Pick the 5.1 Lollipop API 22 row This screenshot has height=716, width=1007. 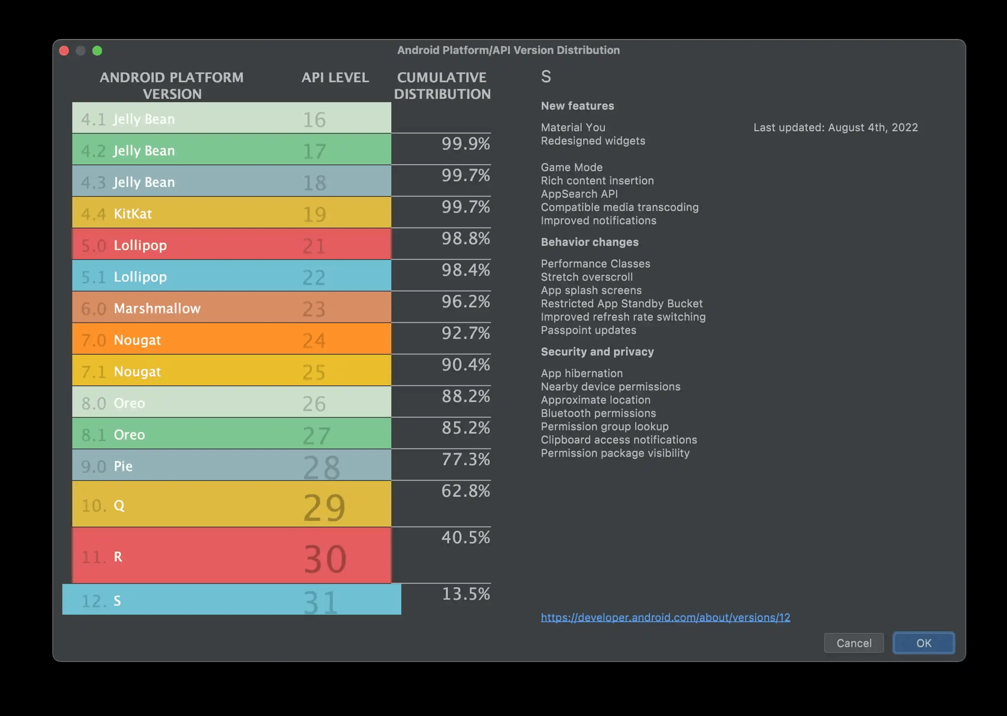tap(231, 276)
